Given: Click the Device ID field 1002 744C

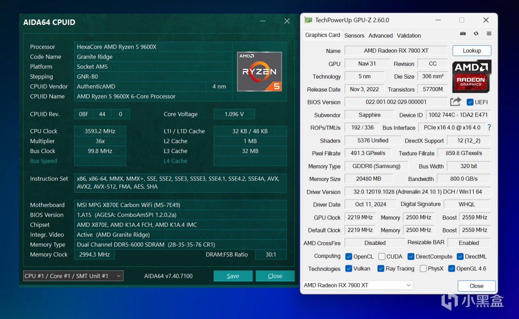Looking at the screenshot, I should (x=458, y=115).
